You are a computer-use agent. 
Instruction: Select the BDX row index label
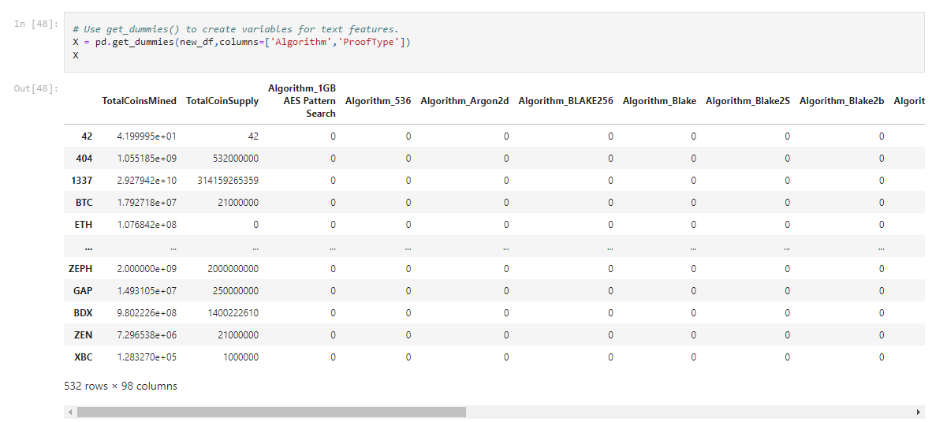click(84, 313)
